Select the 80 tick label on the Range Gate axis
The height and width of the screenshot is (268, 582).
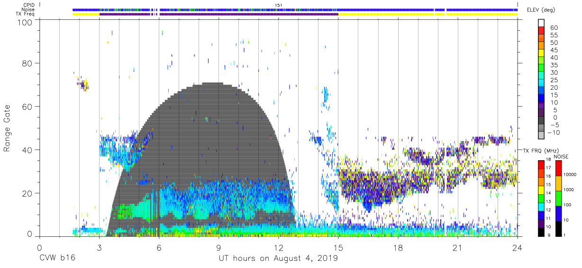[27, 63]
